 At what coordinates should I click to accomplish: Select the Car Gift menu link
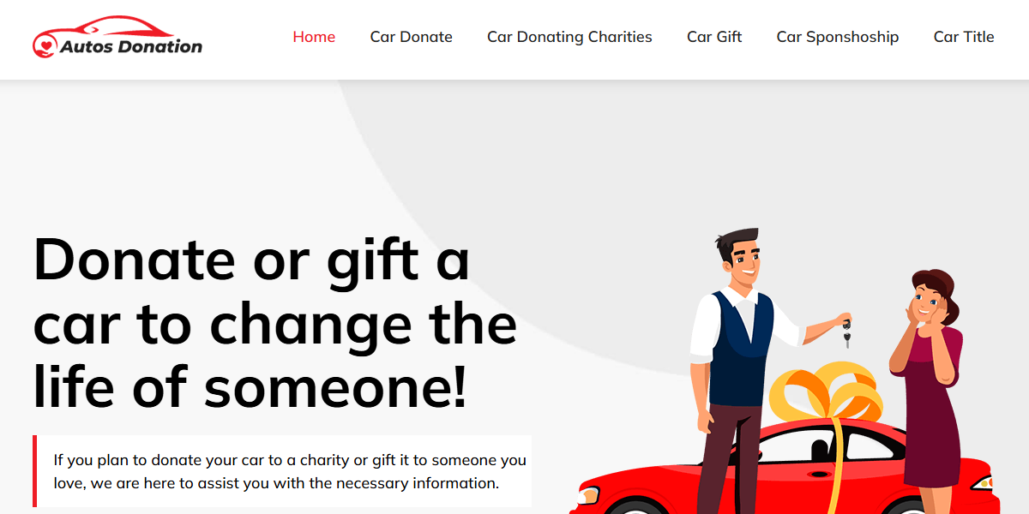714,37
